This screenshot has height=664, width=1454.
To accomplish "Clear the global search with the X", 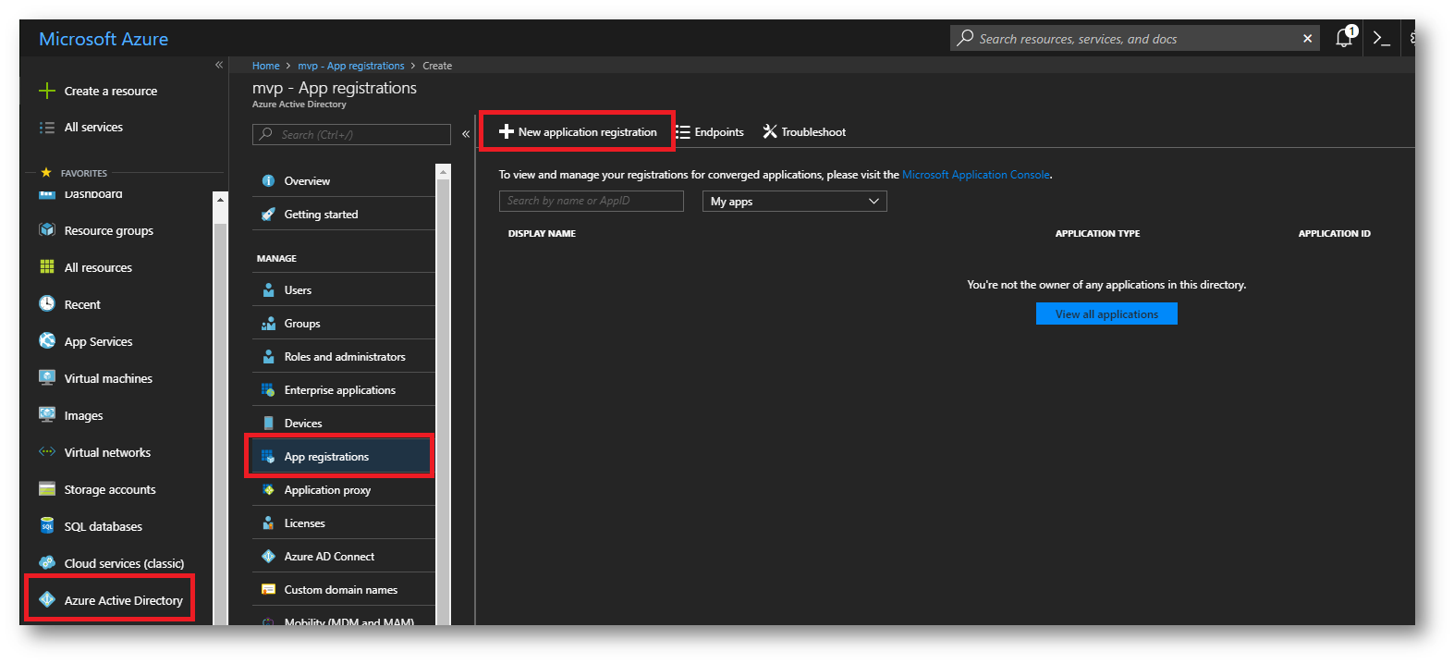I will click(x=1307, y=39).
